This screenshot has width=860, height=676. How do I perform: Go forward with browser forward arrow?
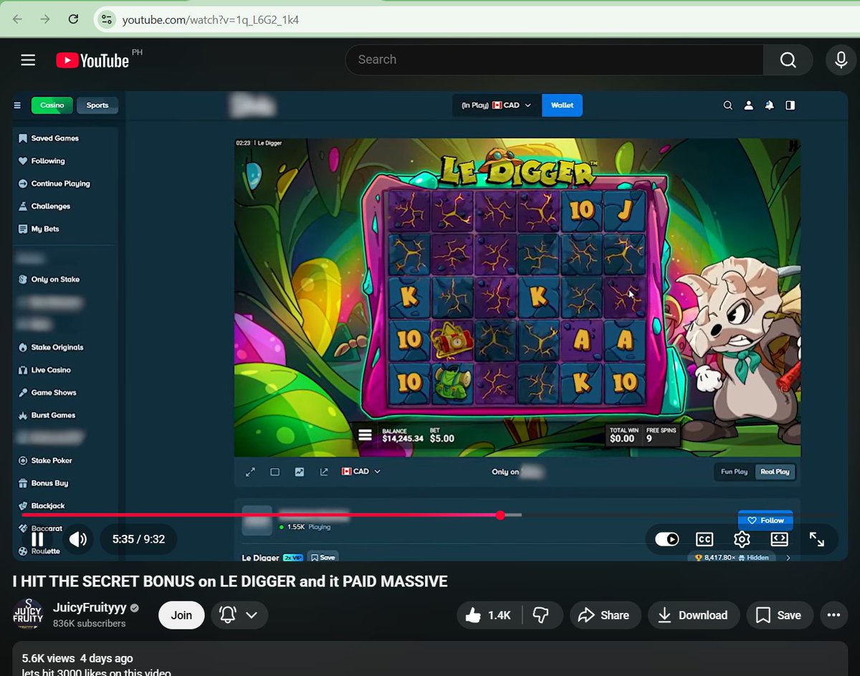[45, 19]
